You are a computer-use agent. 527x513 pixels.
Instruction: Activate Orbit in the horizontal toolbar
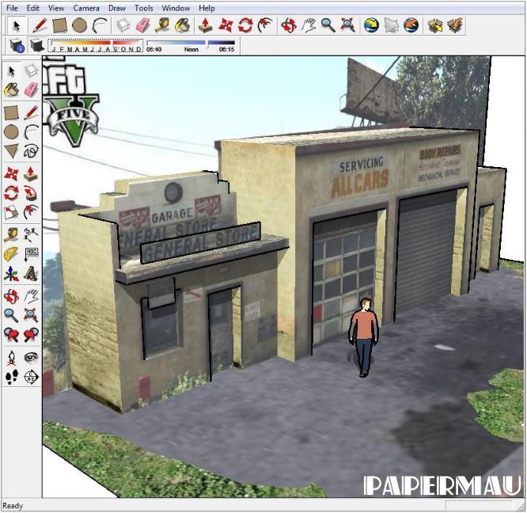pos(289,25)
